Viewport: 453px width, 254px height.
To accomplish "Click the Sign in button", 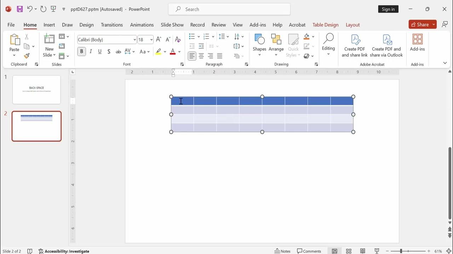I will 388,9.
